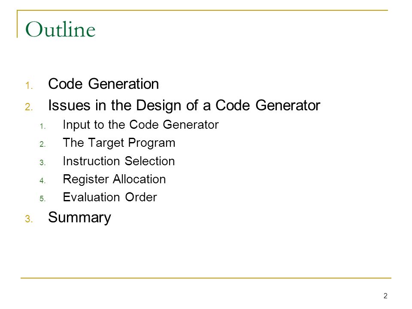Screen dimensions: 412x309
Task: Click the green number 3. before Instruction Selection
Action: point(43,163)
